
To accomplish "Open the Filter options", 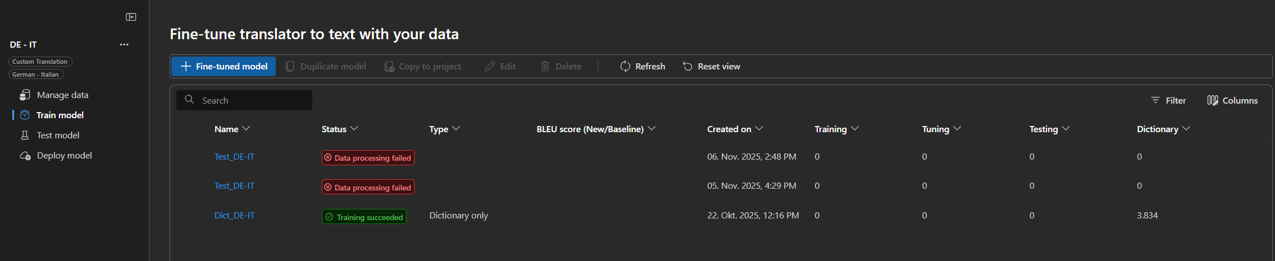I will (x=1168, y=100).
